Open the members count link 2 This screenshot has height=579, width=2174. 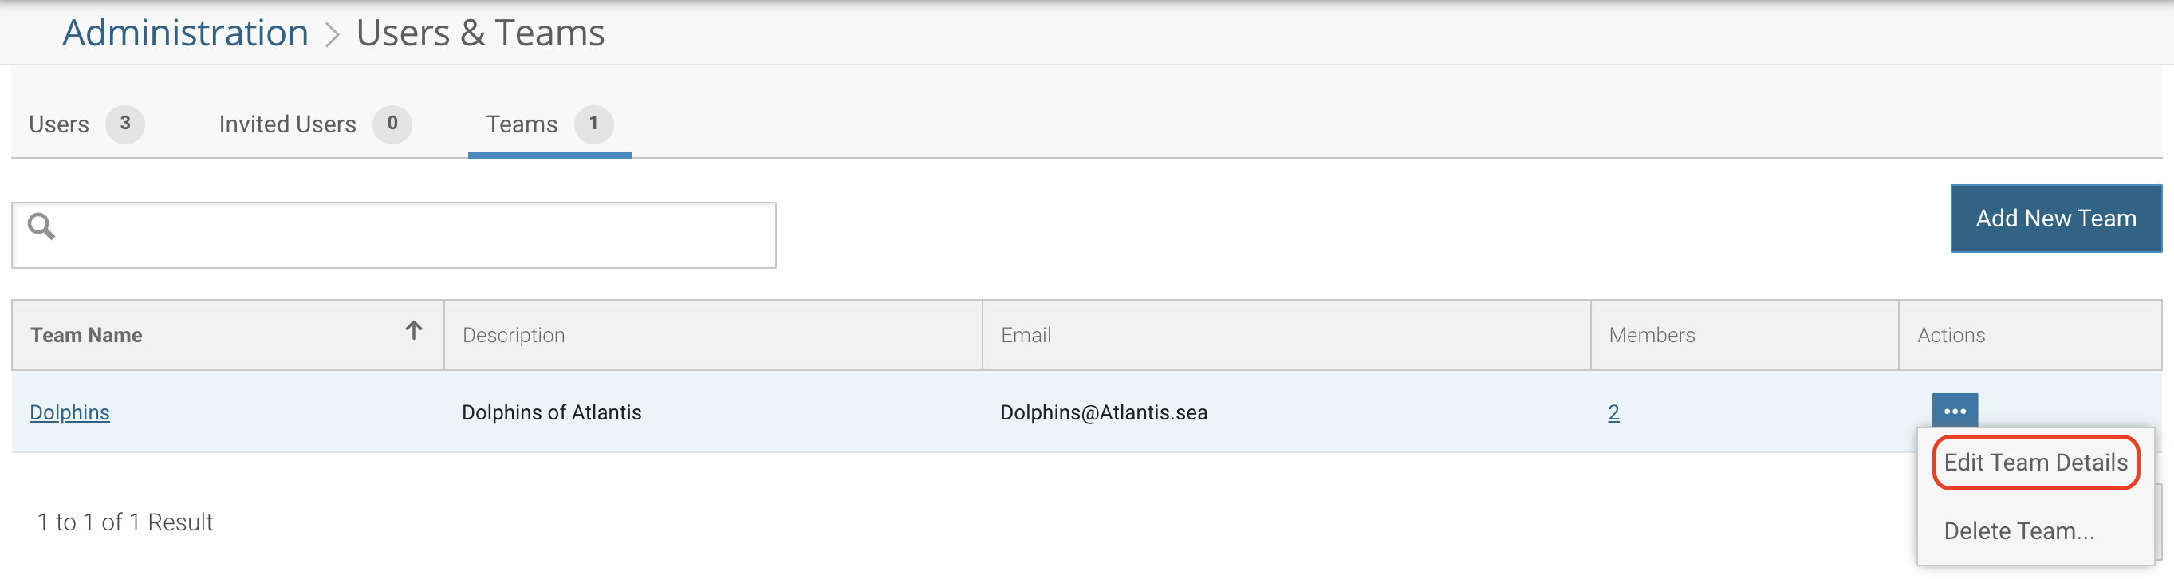tap(1613, 412)
